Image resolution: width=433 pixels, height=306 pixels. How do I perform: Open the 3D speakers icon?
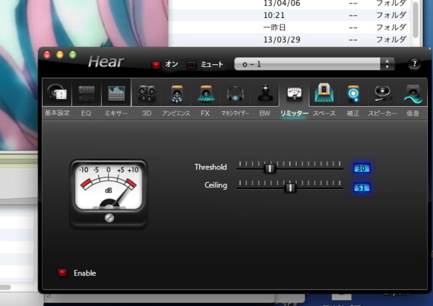click(146, 93)
